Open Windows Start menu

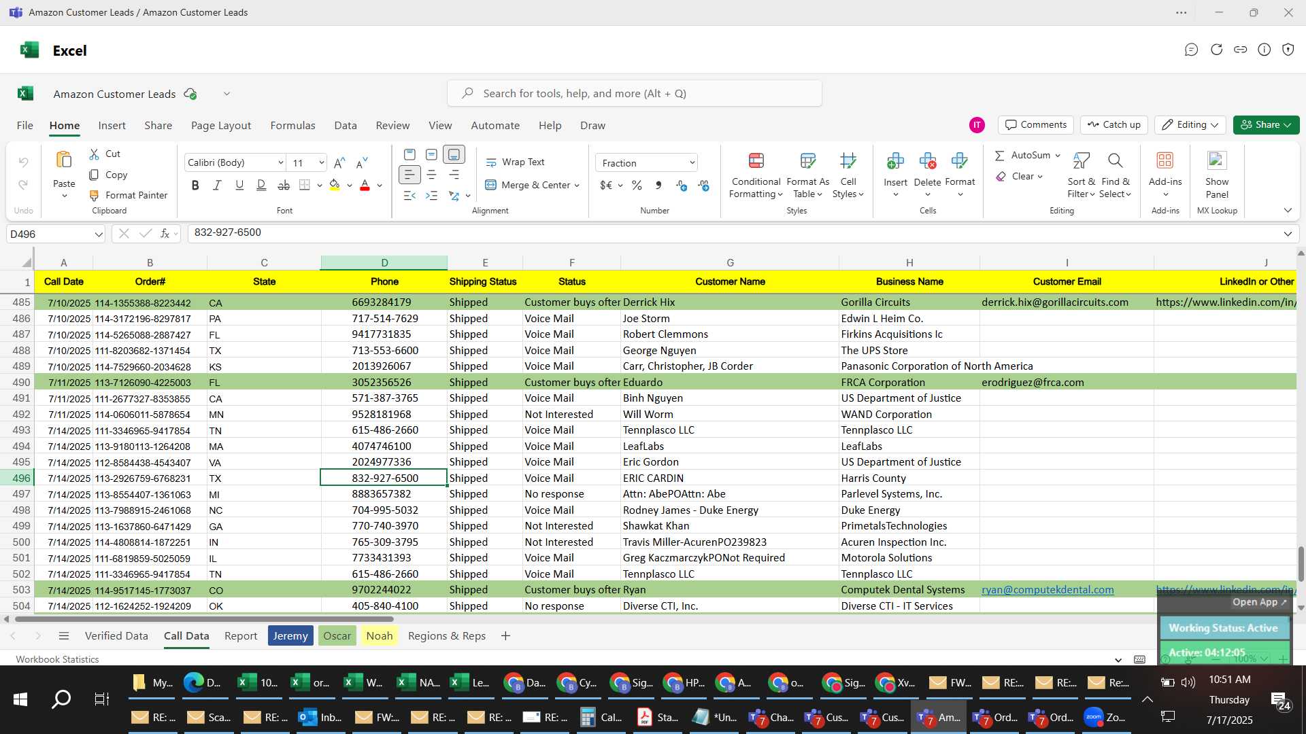coord(20,699)
